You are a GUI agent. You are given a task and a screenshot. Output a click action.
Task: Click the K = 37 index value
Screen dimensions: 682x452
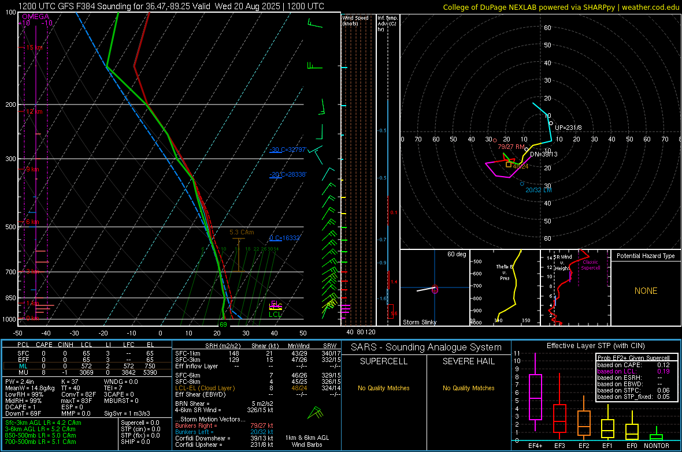(69, 382)
